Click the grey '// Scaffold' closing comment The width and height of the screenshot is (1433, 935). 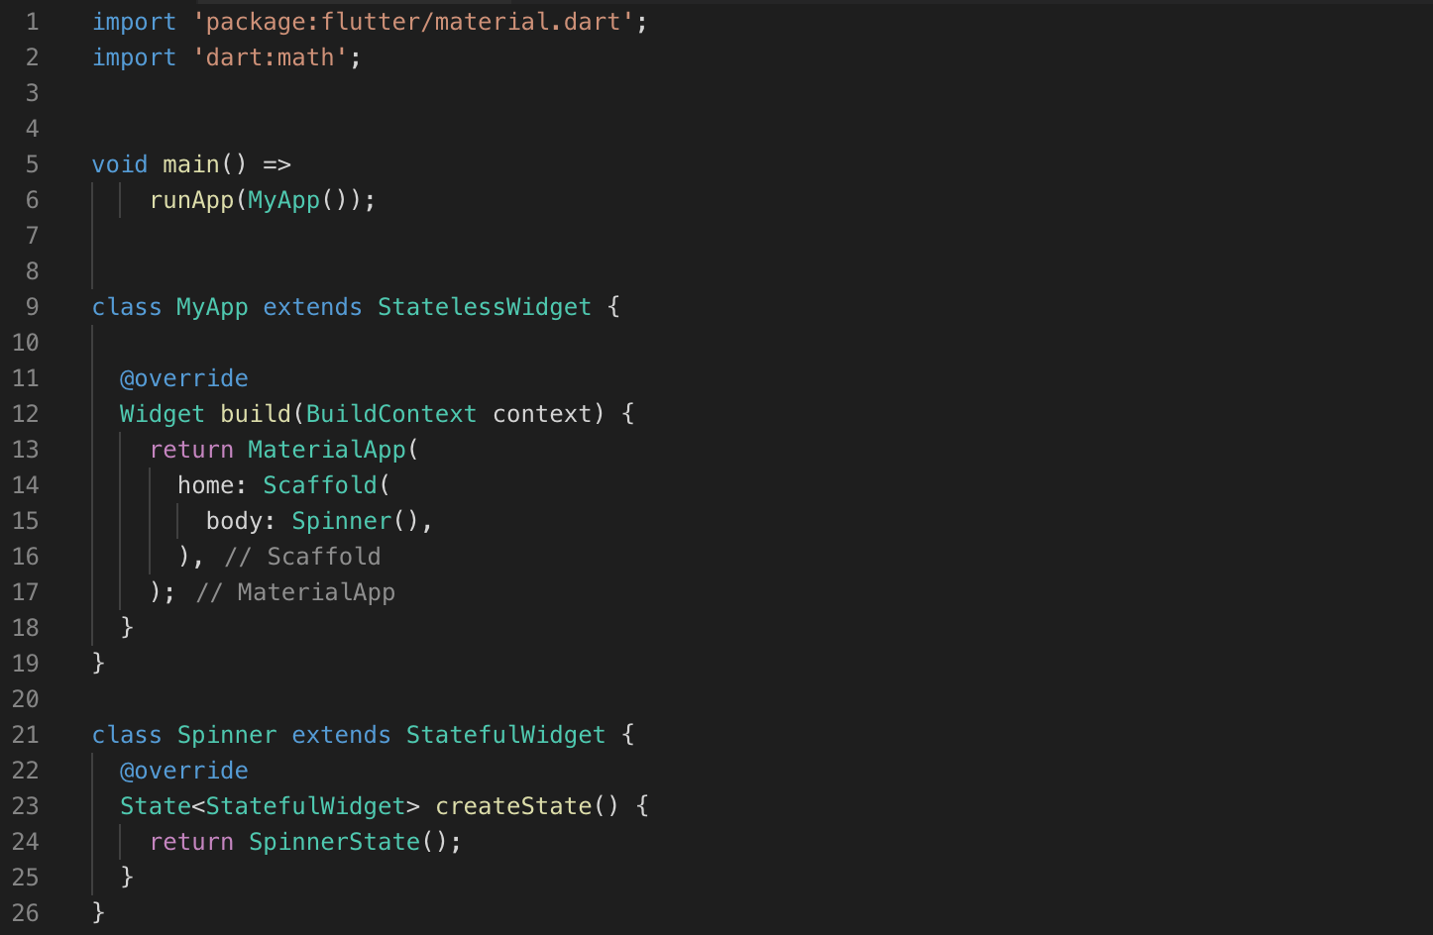click(302, 557)
